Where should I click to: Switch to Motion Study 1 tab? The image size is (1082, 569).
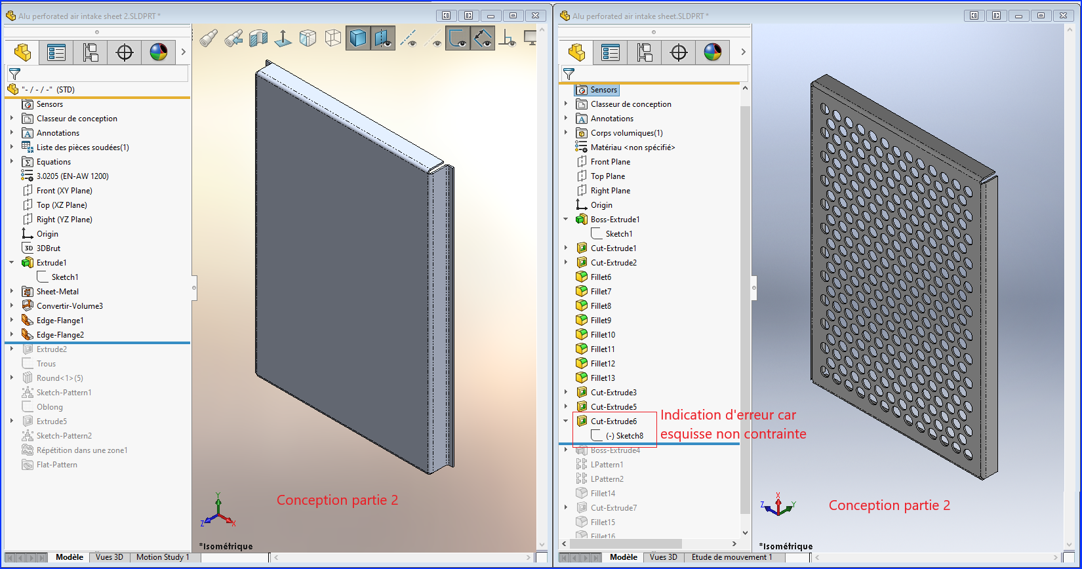pyautogui.click(x=163, y=557)
